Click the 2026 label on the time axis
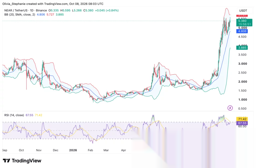 (73, 150)
